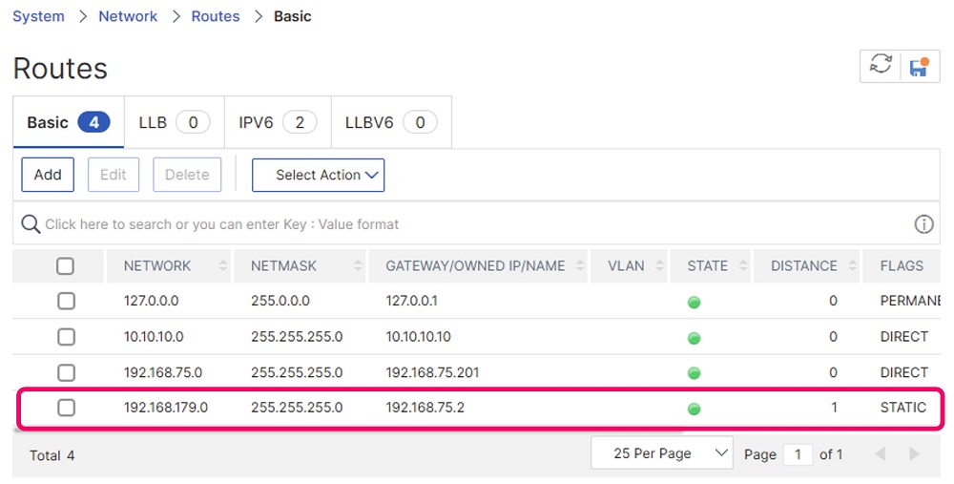Sort by VLAN column arrows
The image size is (954, 484).
[659, 265]
